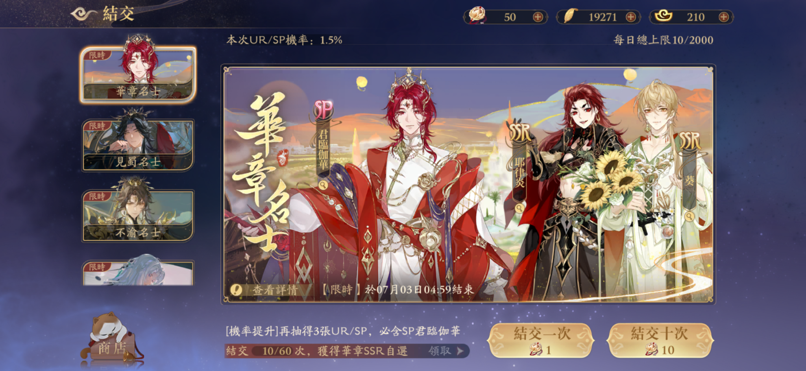
Task: Switch to the 見蜀名士 banner tab
Action: pos(138,146)
